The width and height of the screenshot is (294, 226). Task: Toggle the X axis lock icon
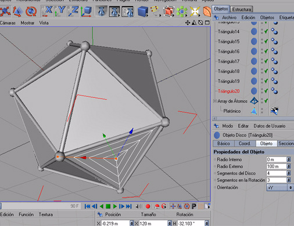pos(47,11)
